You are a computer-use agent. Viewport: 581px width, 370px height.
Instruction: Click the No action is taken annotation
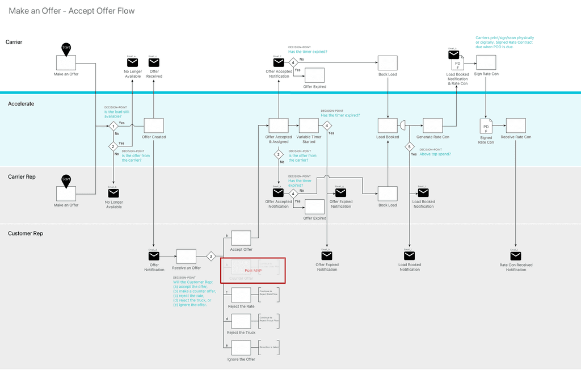(269, 347)
